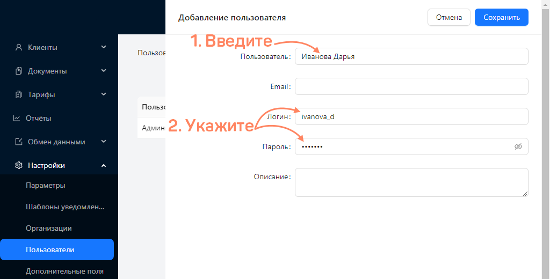
Task: Click the Обмен данными export icon
Action: (19, 142)
